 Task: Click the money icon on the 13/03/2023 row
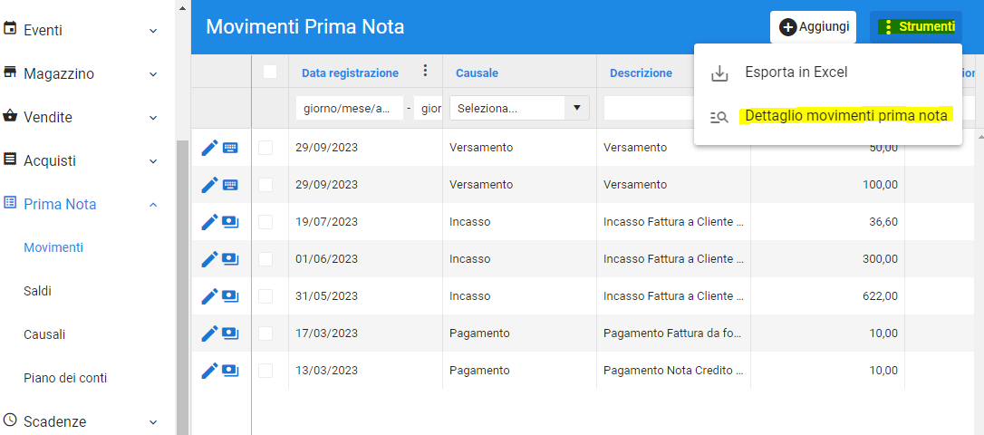tap(230, 370)
